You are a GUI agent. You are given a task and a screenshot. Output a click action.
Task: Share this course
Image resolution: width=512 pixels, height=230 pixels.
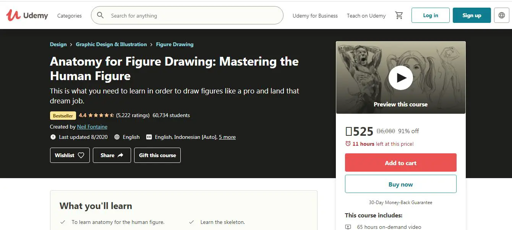pyautogui.click(x=112, y=155)
